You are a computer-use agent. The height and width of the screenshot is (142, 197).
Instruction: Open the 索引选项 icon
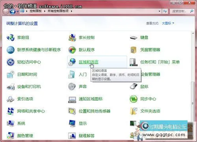[x=11, y=99]
